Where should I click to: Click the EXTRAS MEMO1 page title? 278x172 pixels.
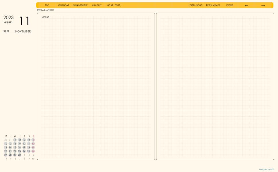[x=46, y=10]
